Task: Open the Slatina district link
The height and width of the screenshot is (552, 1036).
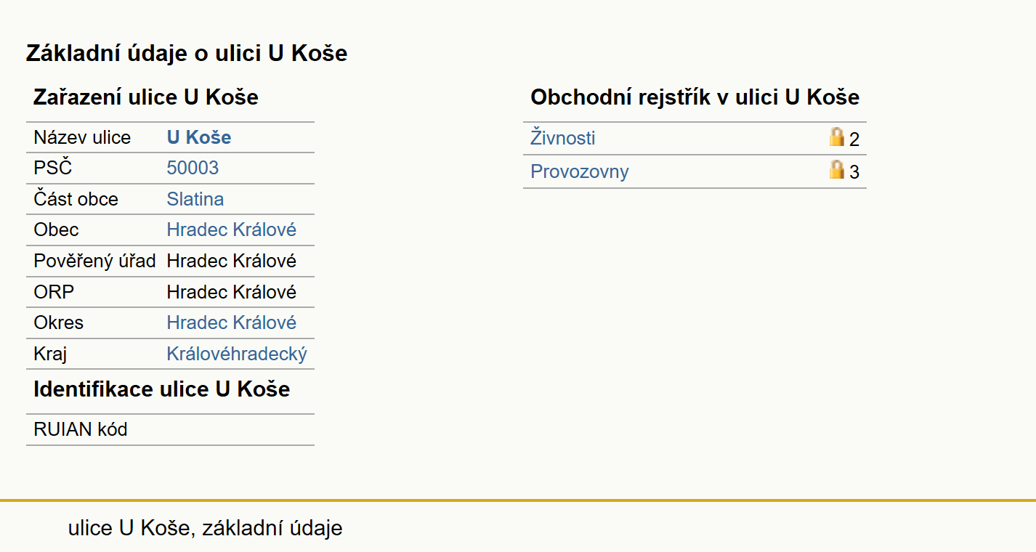Action: (195, 199)
